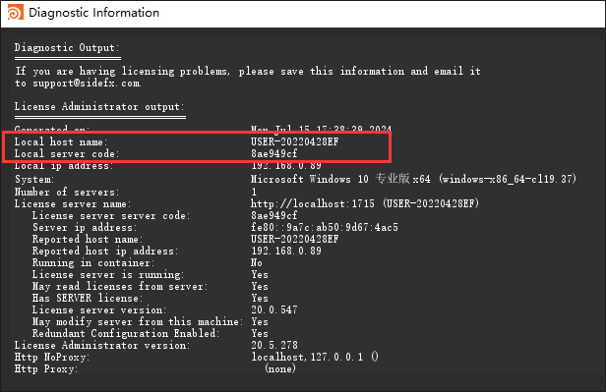
Task: Click the Diagnostic Output heading
Action: pos(67,48)
